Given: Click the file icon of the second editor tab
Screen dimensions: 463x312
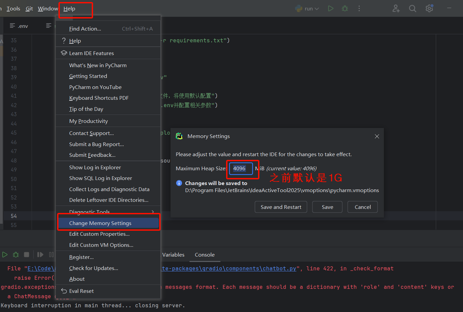Looking at the screenshot, I should click(49, 26).
